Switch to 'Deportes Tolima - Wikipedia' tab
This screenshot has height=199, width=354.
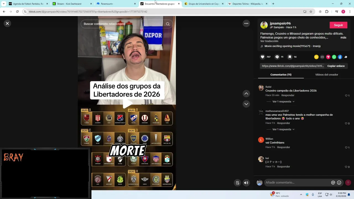(x=248, y=4)
